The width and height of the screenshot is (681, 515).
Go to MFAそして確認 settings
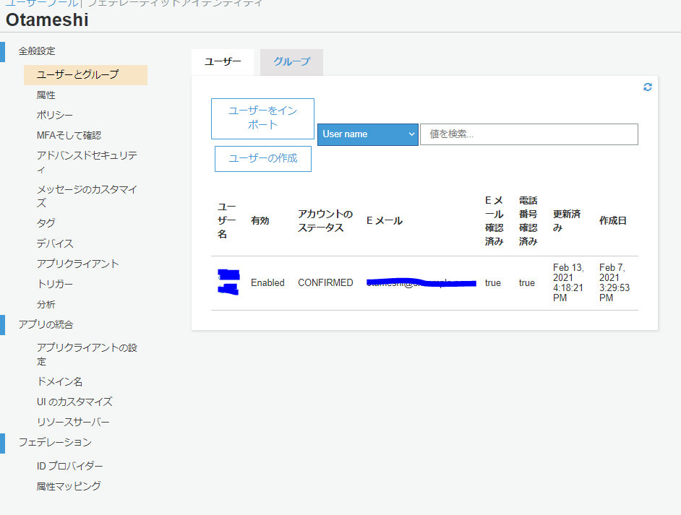(x=69, y=135)
